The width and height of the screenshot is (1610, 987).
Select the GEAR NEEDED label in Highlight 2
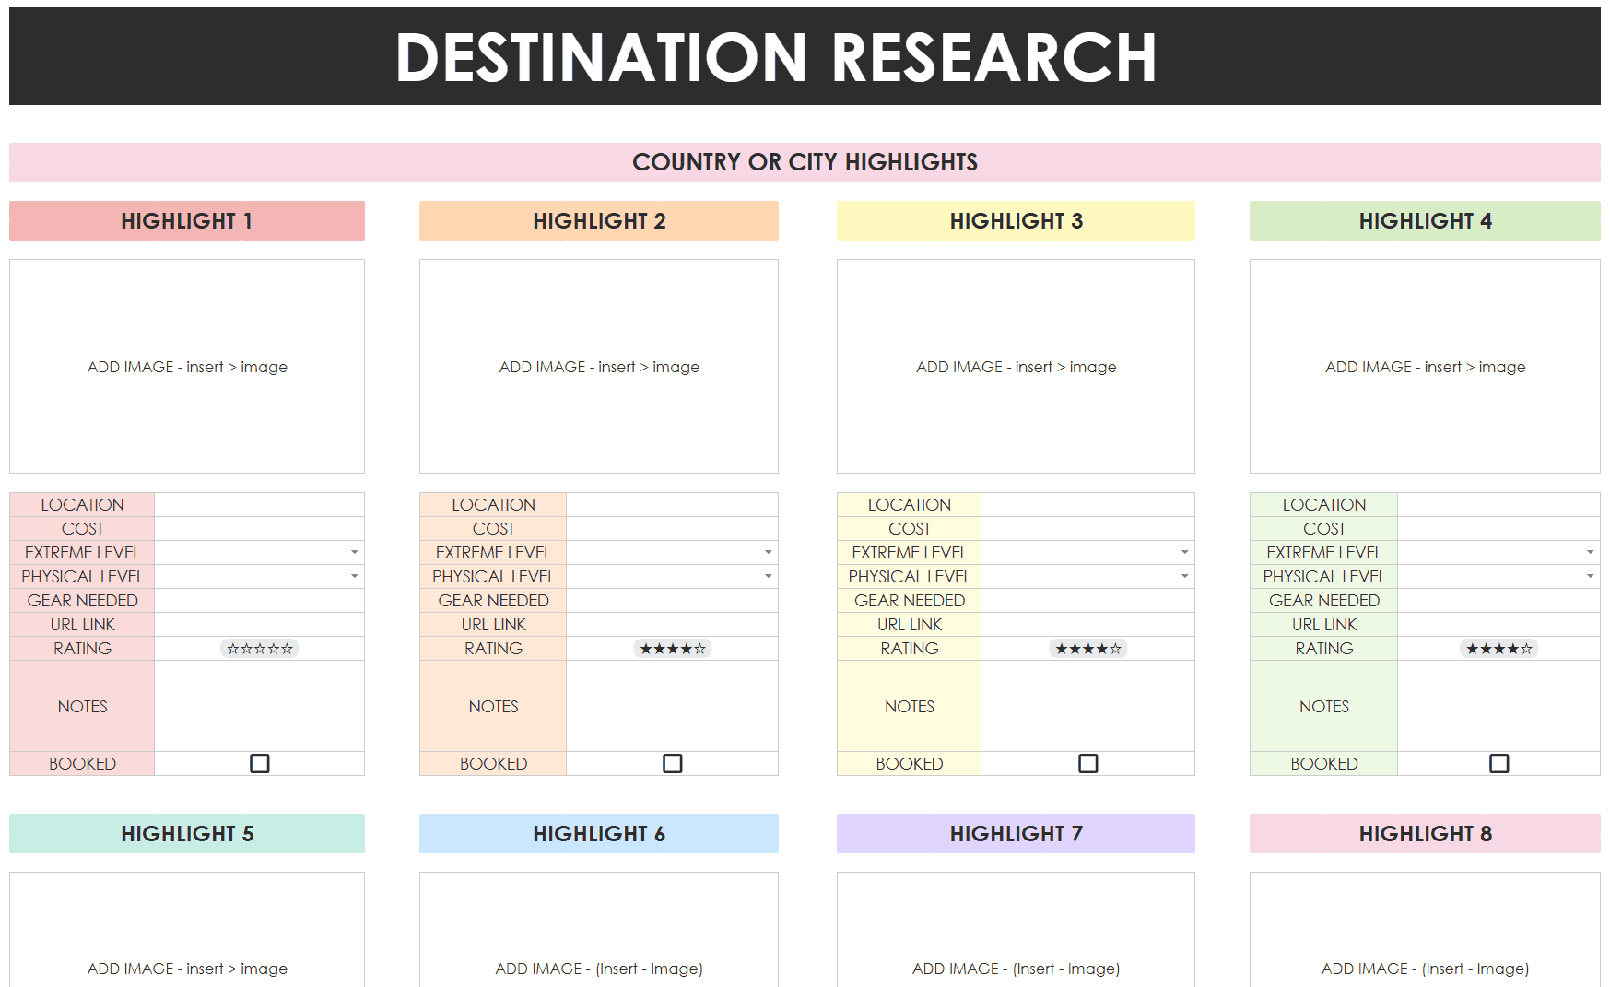coord(493,600)
